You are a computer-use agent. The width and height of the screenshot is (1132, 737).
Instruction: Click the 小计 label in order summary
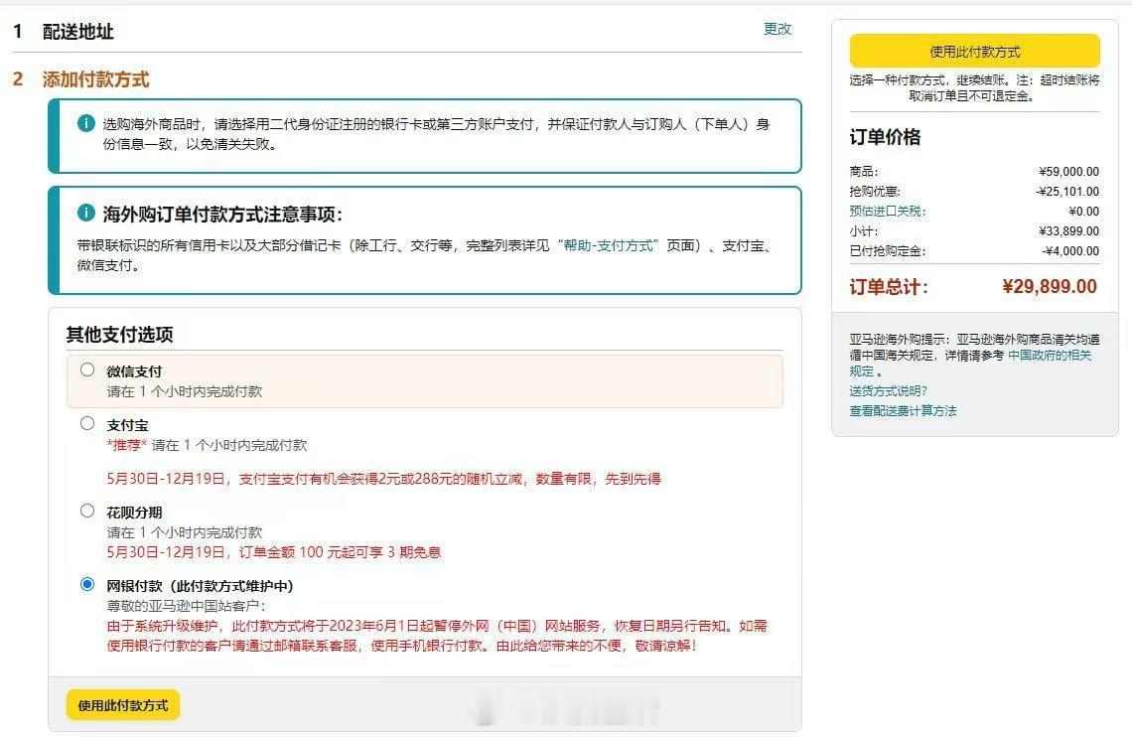click(864, 231)
